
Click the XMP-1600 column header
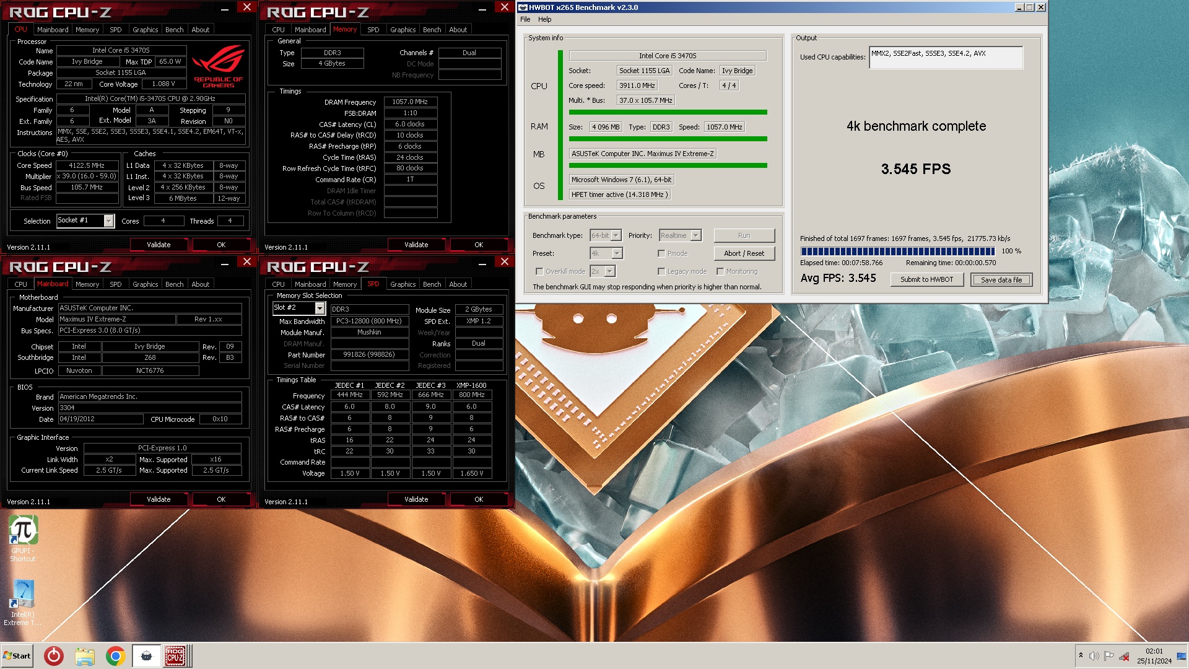pyautogui.click(x=471, y=385)
